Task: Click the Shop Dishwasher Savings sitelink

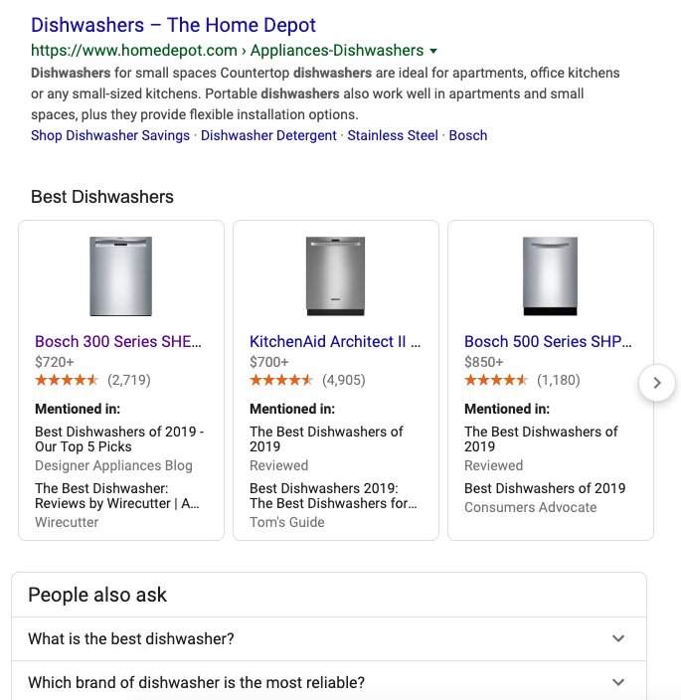Action: click(x=110, y=135)
